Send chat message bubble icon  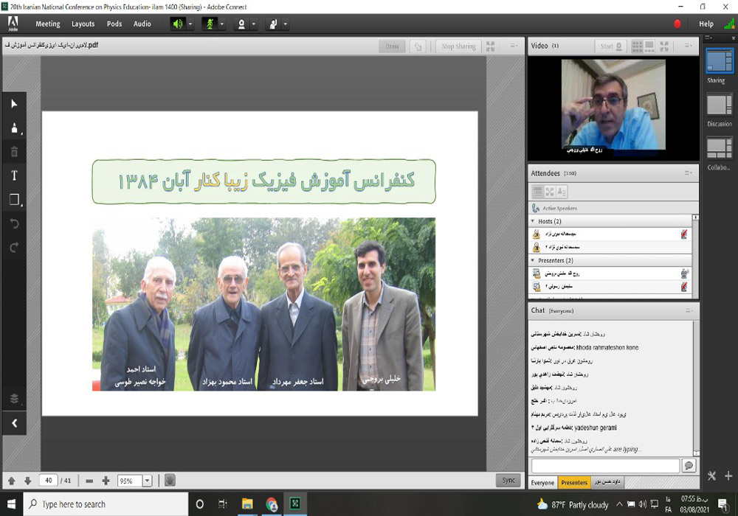[x=689, y=466]
